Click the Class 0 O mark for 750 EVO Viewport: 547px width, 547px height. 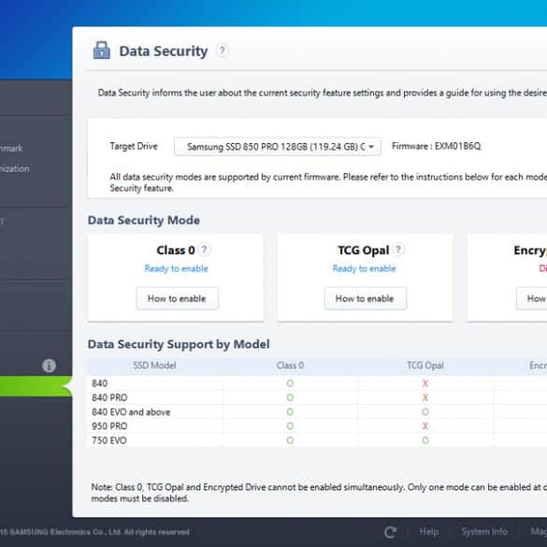coord(290,440)
